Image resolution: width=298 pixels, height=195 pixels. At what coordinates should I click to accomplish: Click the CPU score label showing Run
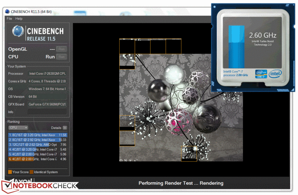50,57
